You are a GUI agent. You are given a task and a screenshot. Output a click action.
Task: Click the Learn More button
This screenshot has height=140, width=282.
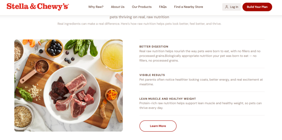point(158,126)
